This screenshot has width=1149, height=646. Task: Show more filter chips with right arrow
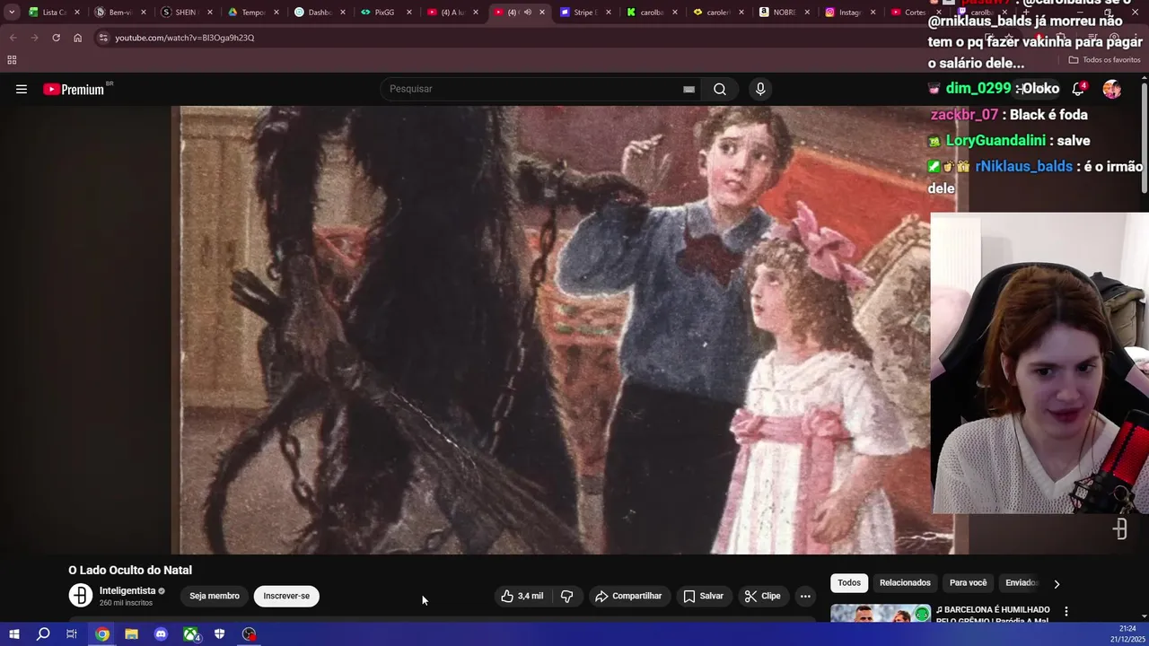pos(1057,583)
